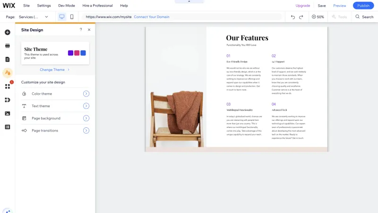
Task: Select the Multilingual Functionality feature title
Action: (x=240, y=110)
